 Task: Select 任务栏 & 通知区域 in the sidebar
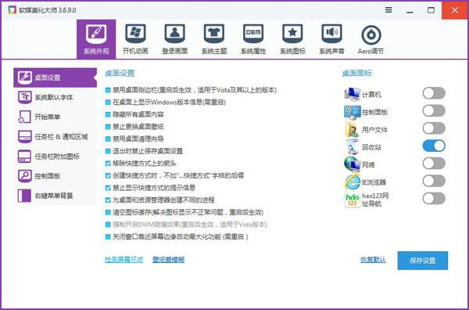click(55, 136)
